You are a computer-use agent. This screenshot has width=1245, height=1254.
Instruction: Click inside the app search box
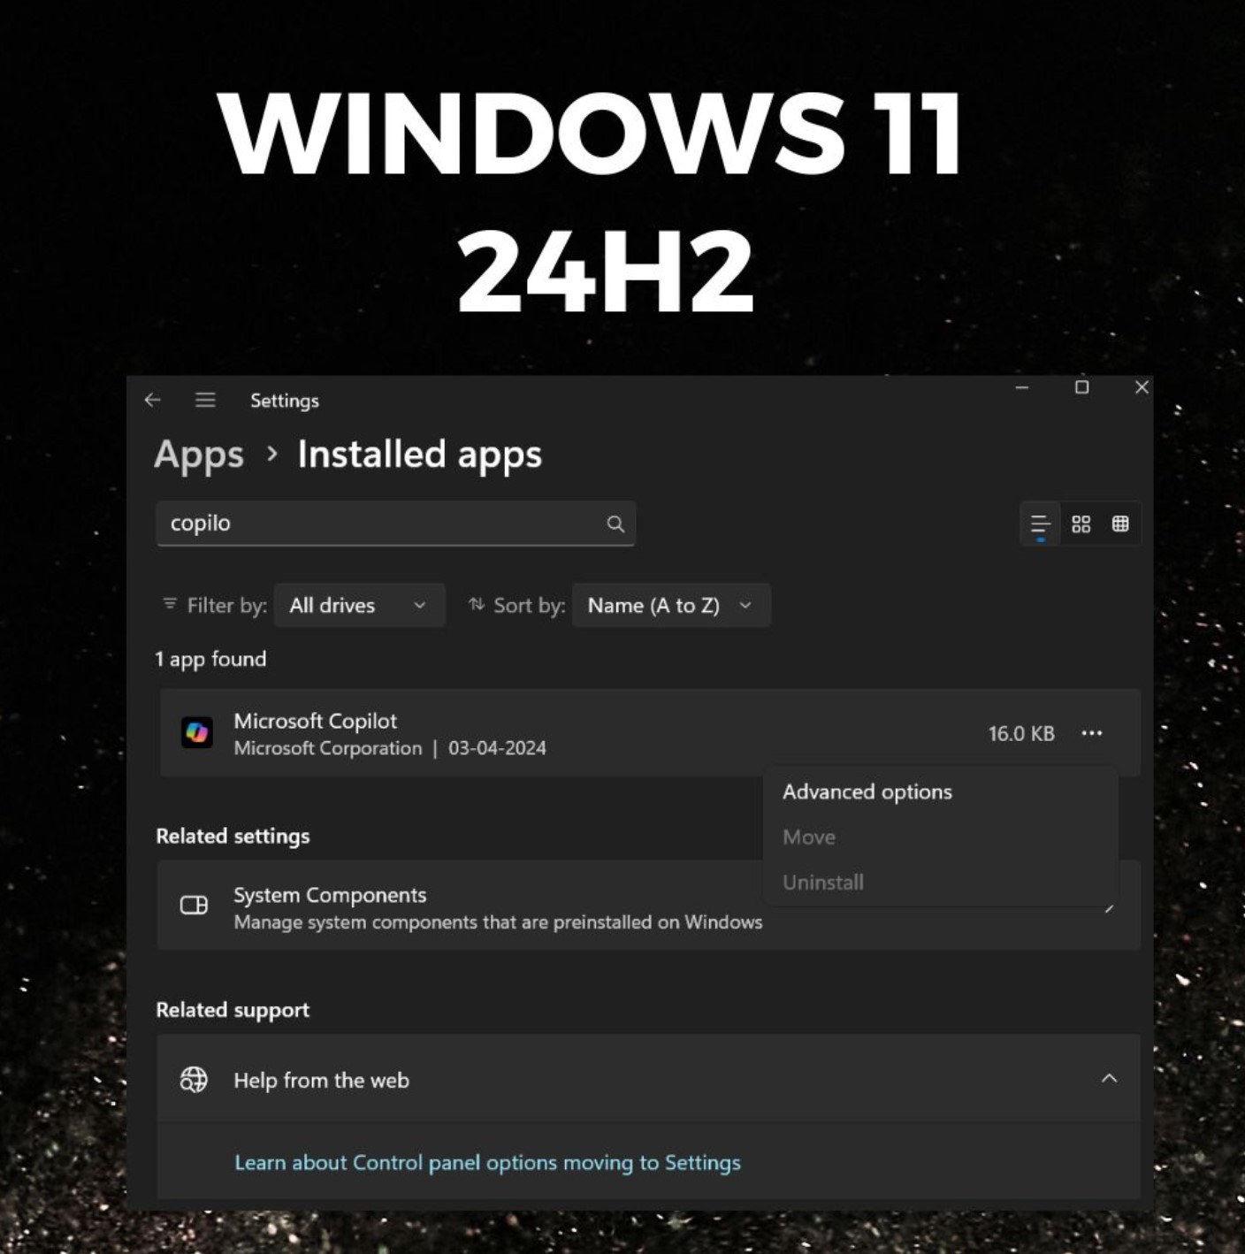(x=380, y=524)
